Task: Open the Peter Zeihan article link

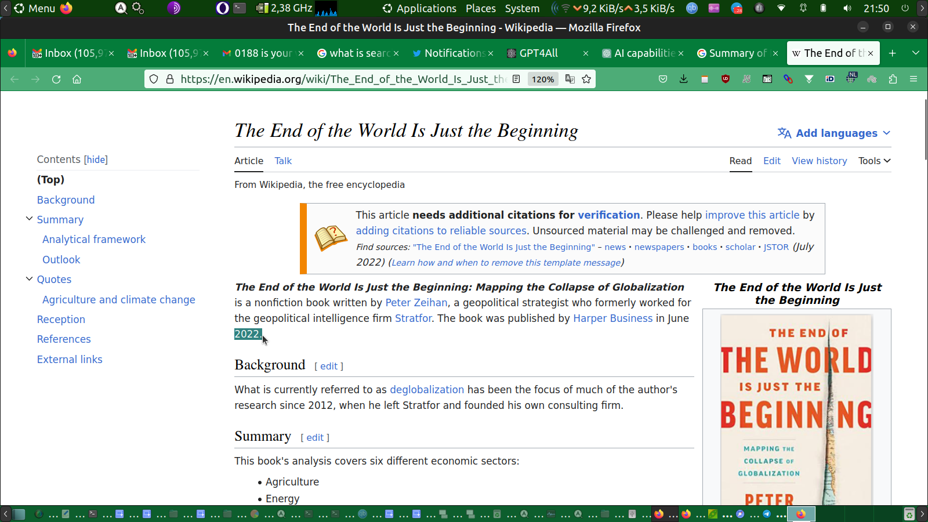Action: click(416, 302)
